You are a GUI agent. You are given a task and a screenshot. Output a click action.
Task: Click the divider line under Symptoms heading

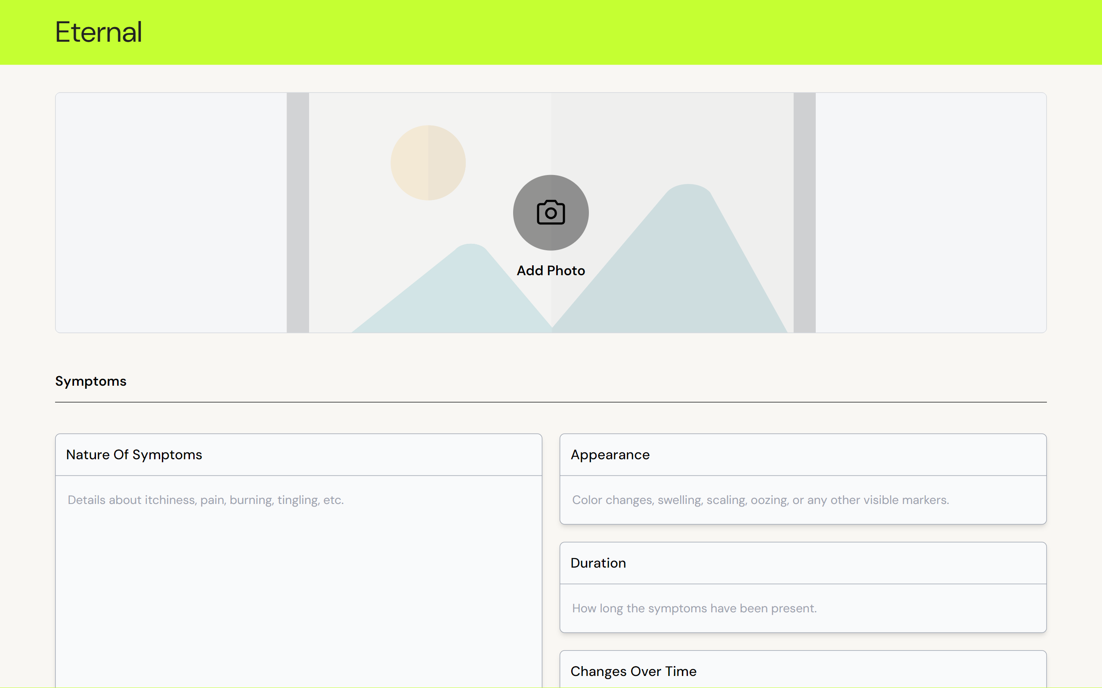(551, 402)
